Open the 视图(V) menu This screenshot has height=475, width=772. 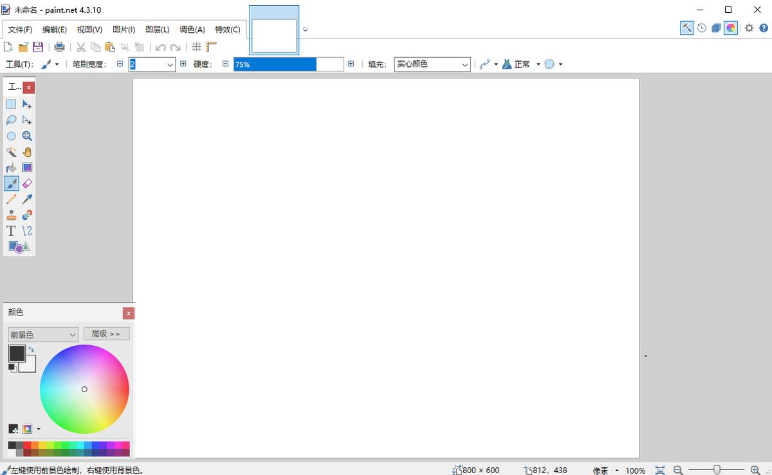89,30
